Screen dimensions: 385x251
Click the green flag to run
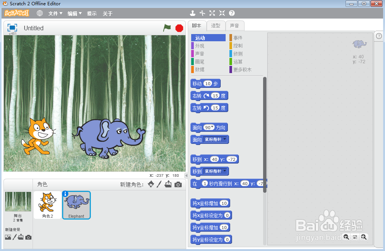tap(167, 28)
